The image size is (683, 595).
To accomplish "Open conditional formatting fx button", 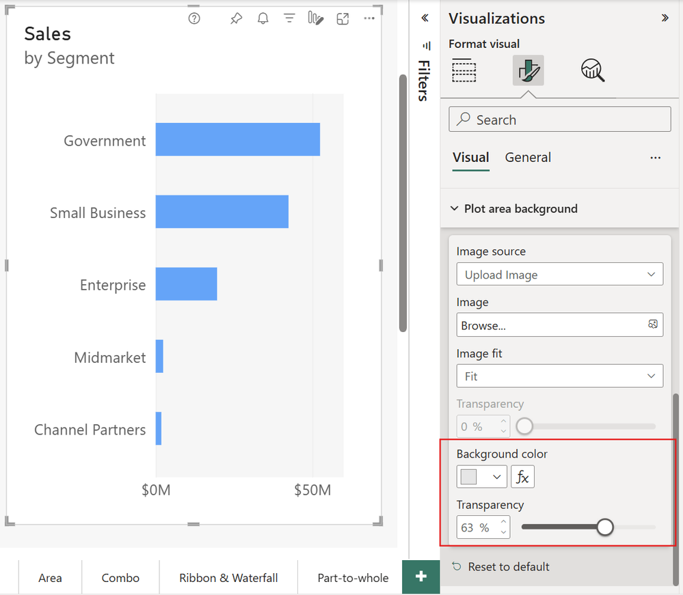I will (x=522, y=477).
